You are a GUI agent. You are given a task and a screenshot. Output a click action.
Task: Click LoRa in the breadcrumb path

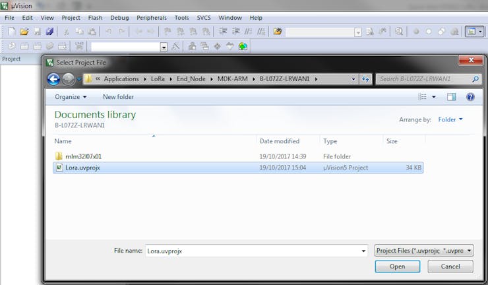158,79
